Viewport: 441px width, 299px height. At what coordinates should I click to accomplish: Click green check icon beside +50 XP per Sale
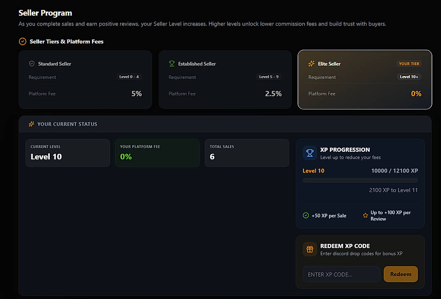pyautogui.click(x=306, y=216)
